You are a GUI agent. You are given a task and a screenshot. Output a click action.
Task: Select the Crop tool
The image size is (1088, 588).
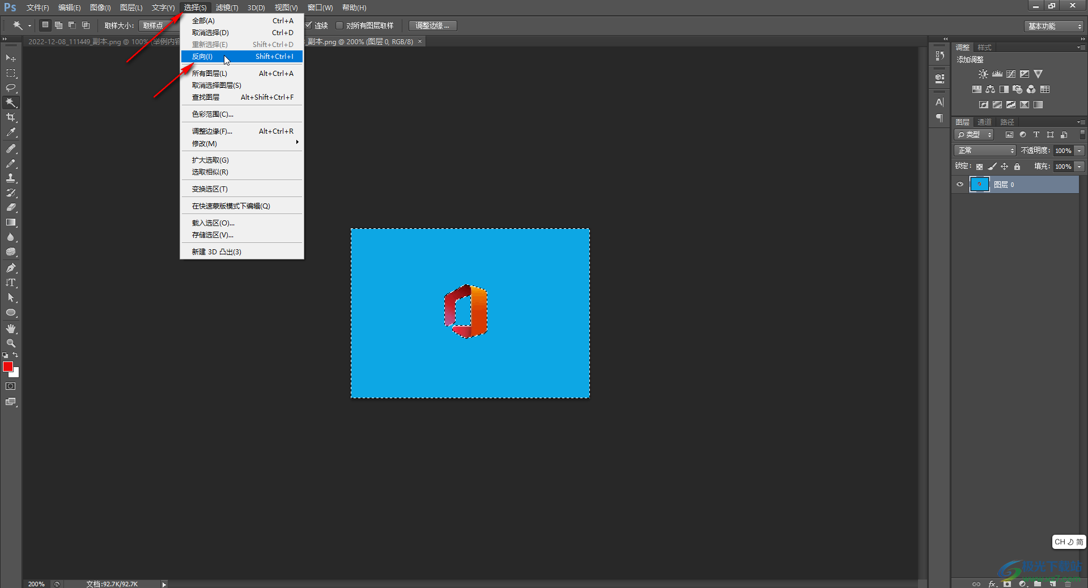[11, 117]
